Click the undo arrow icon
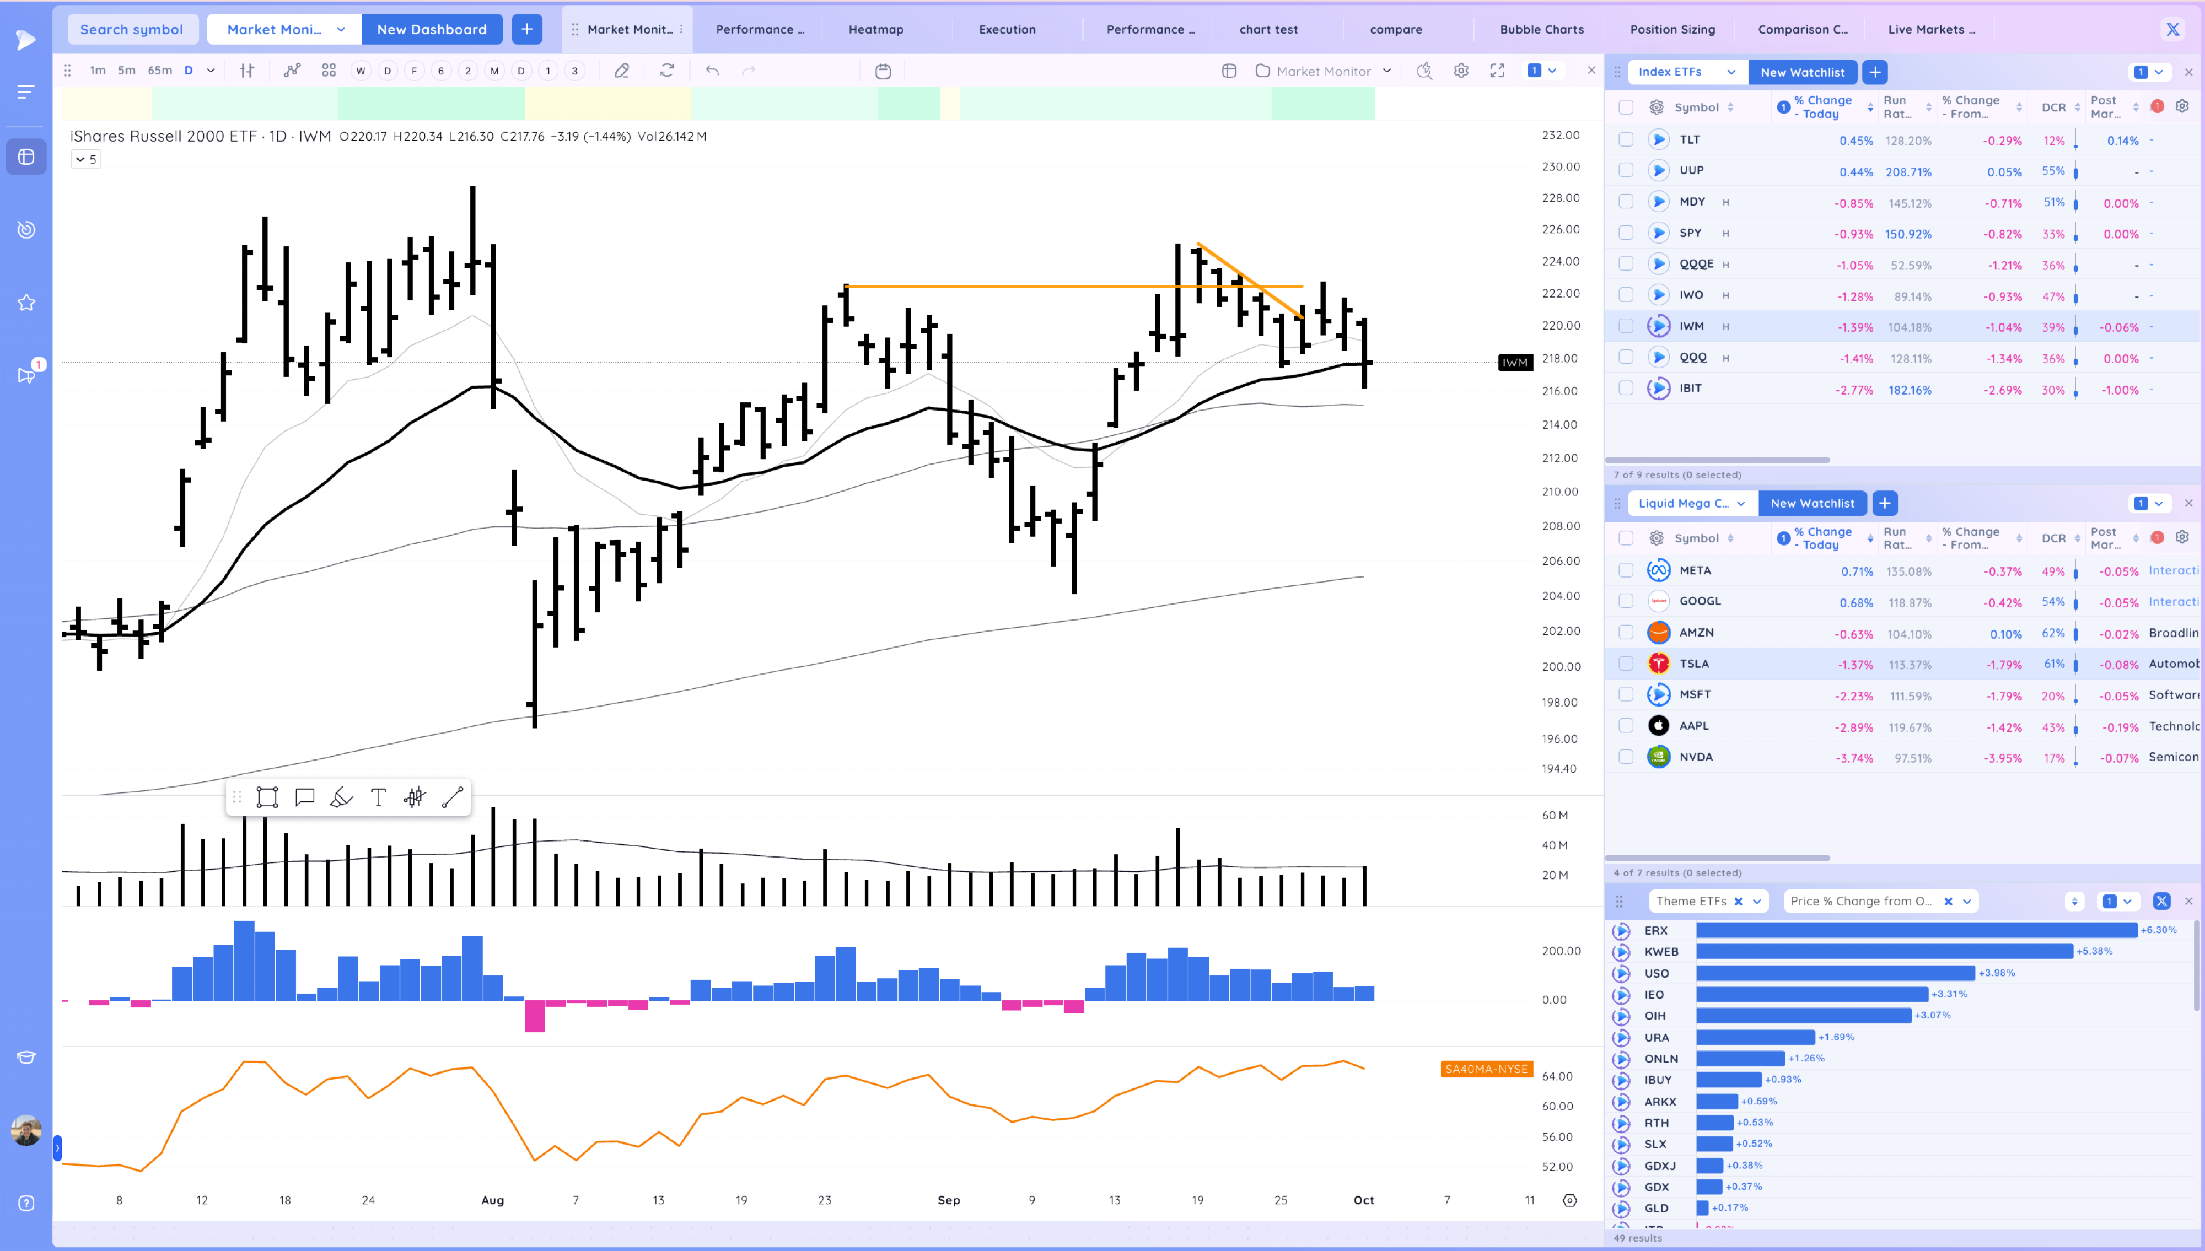2205x1251 pixels. point(712,71)
